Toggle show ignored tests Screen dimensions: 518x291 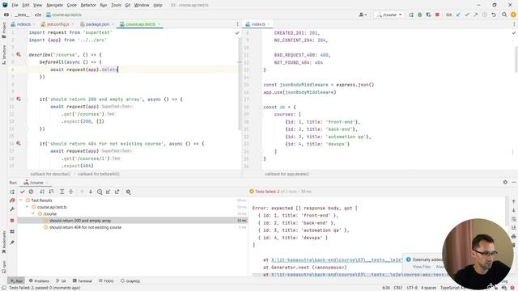[31, 192]
